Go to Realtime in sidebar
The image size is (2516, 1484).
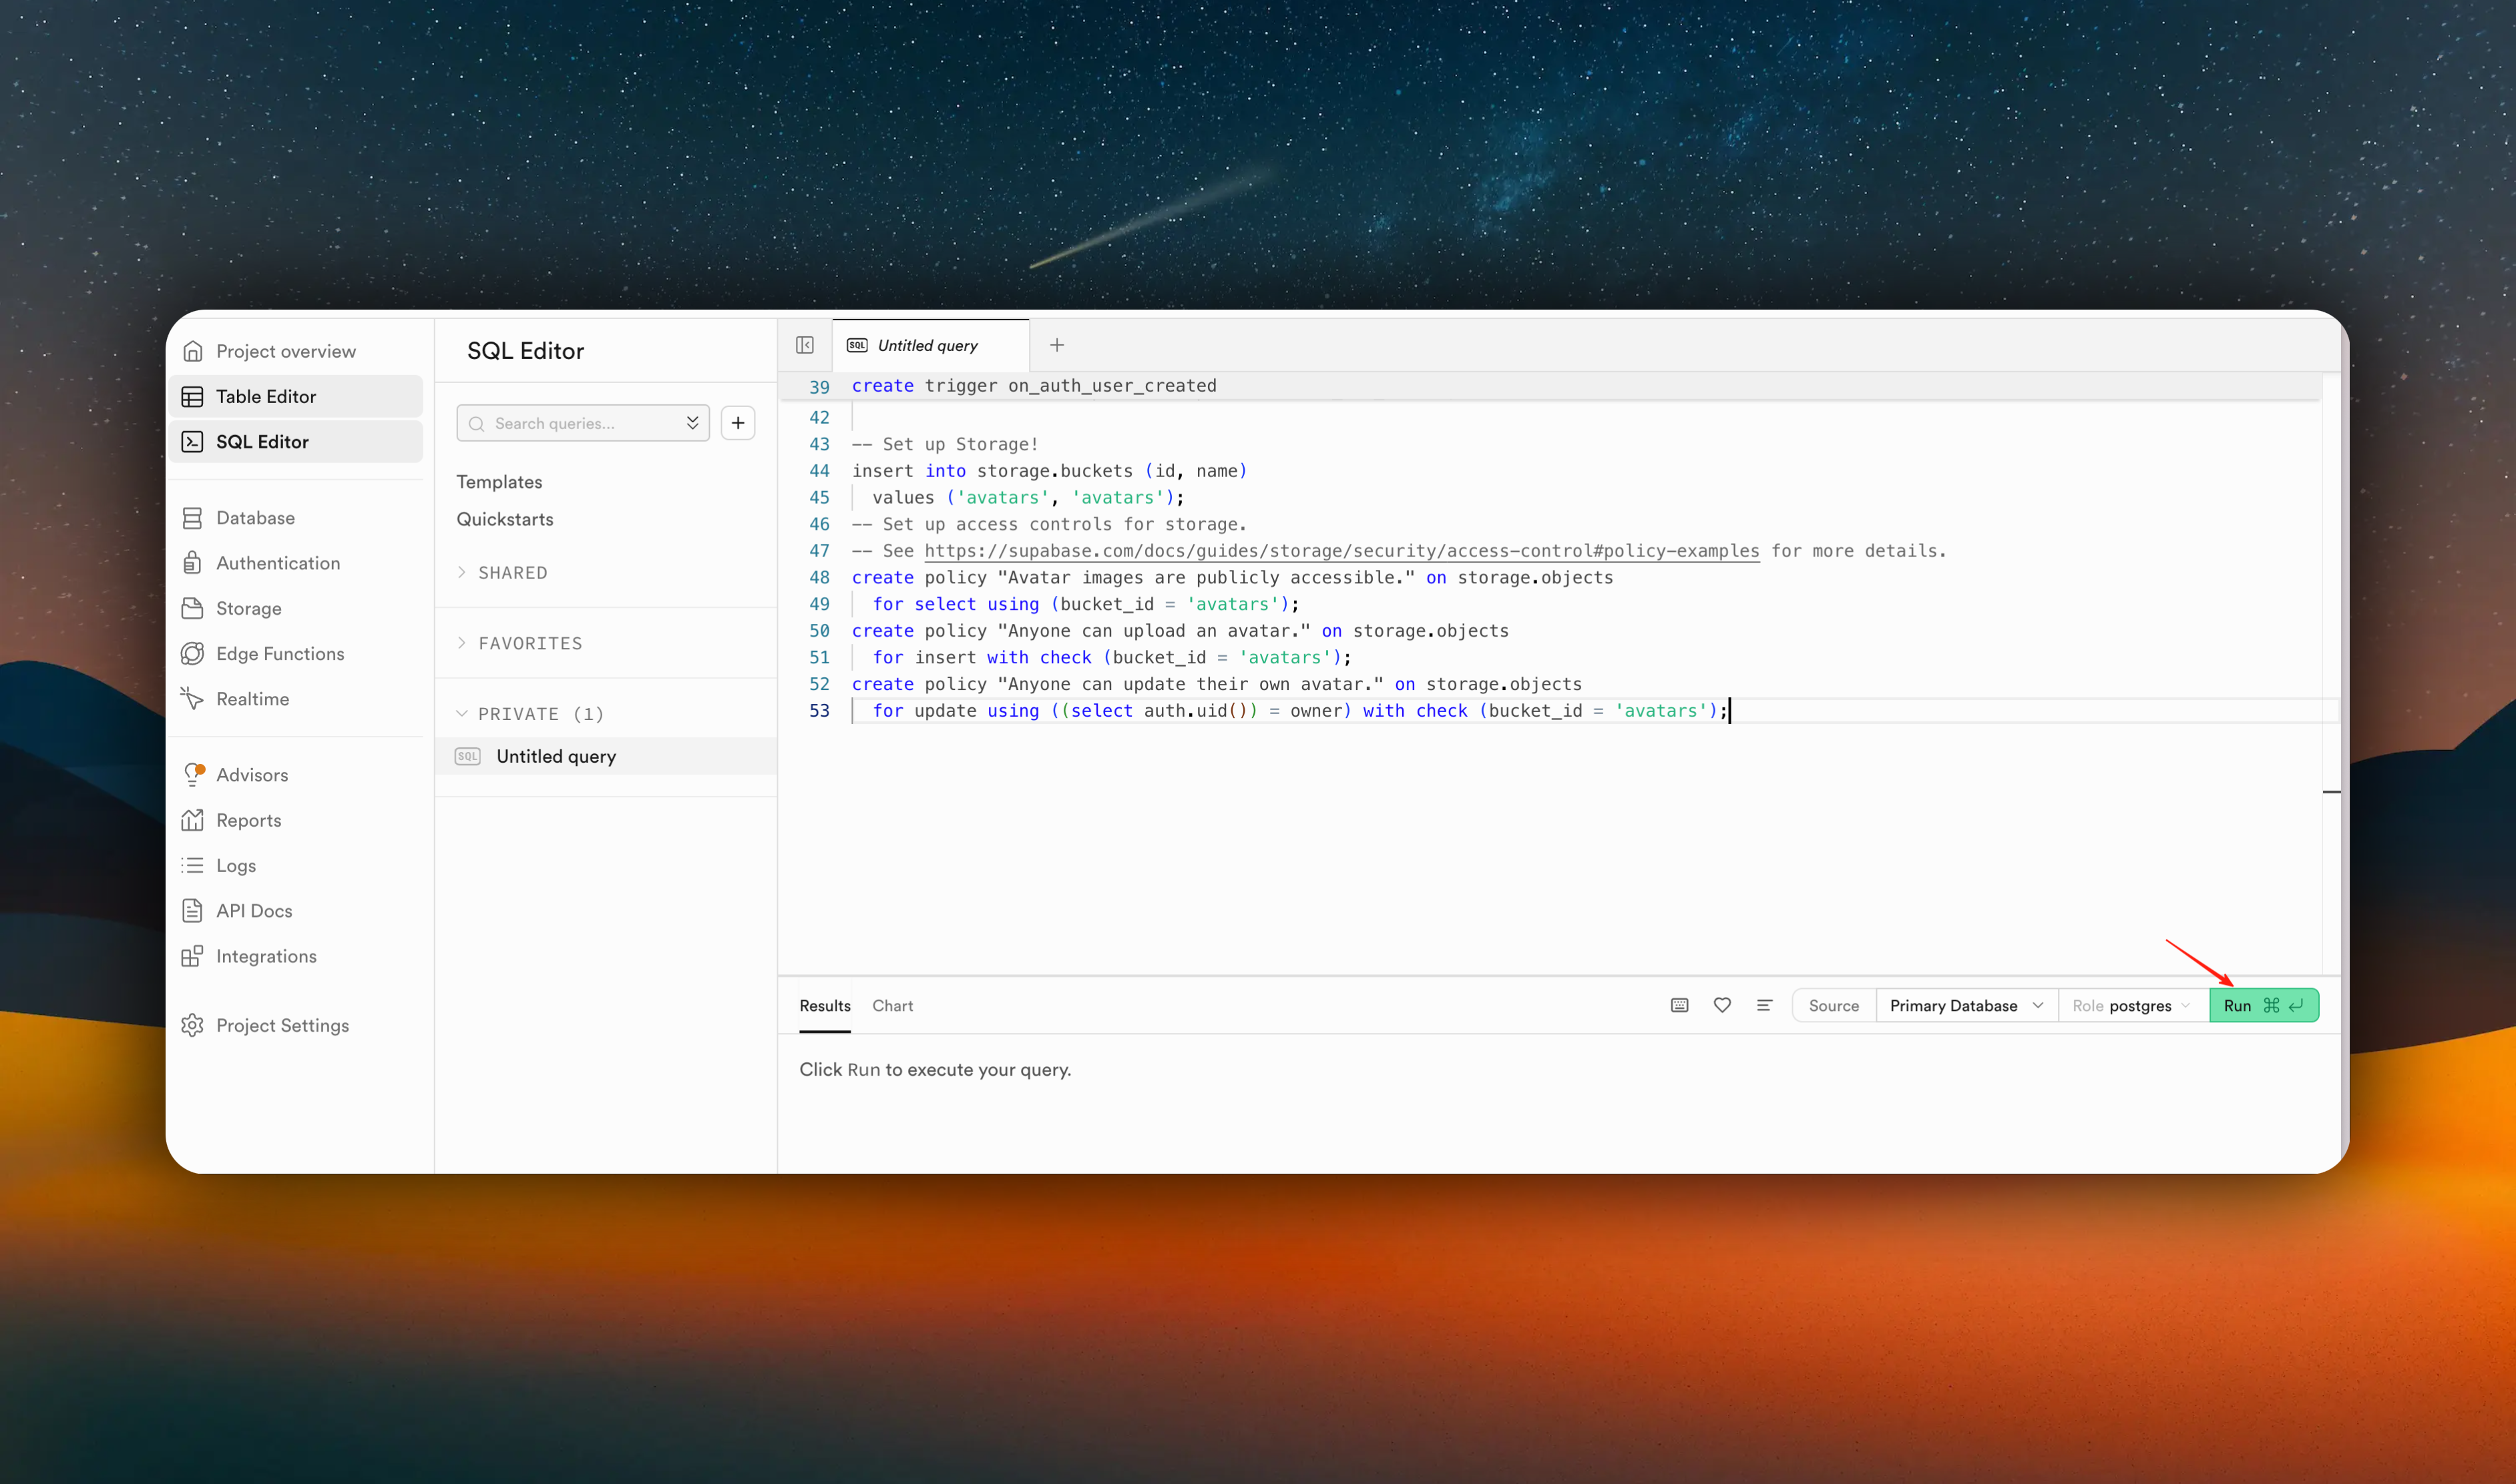[252, 699]
